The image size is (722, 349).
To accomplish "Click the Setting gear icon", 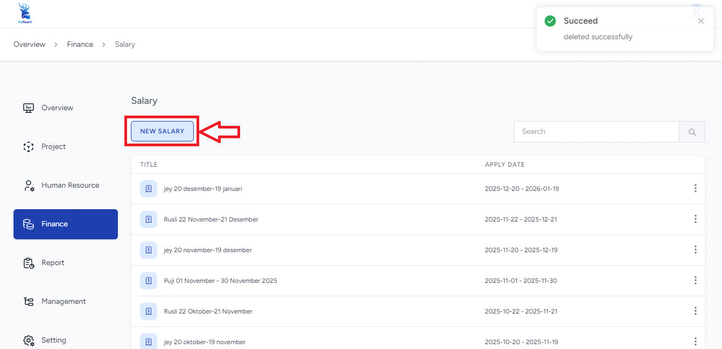I will [x=29, y=340].
